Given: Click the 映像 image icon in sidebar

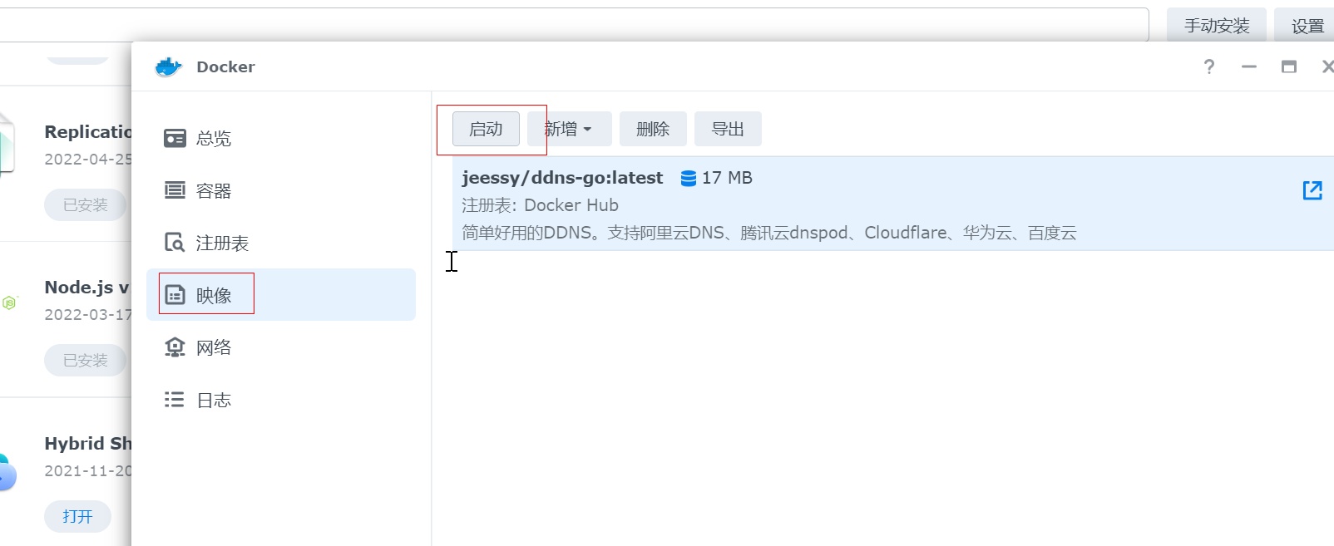Looking at the screenshot, I should click(175, 295).
